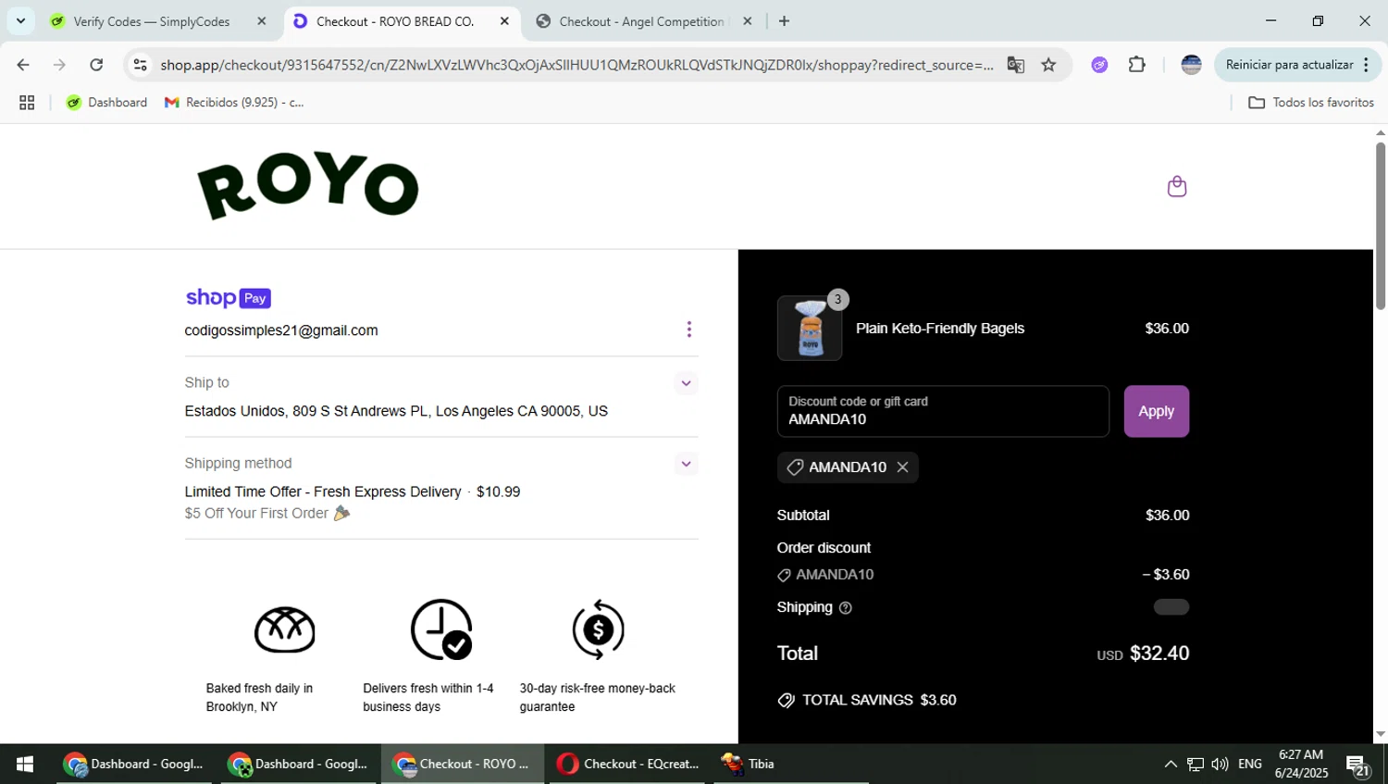Click the translate page icon in address bar
The image size is (1388, 784).
click(x=1015, y=65)
